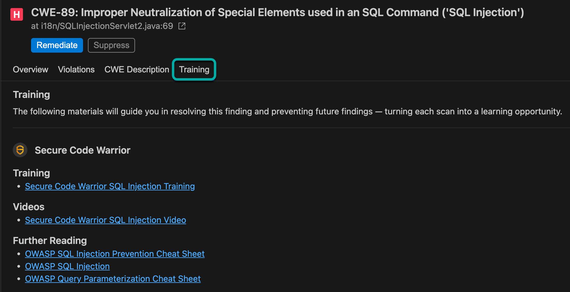The image size is (570, 292).
Task: Click the Further Reading section heading
Action: pos(50,241)
